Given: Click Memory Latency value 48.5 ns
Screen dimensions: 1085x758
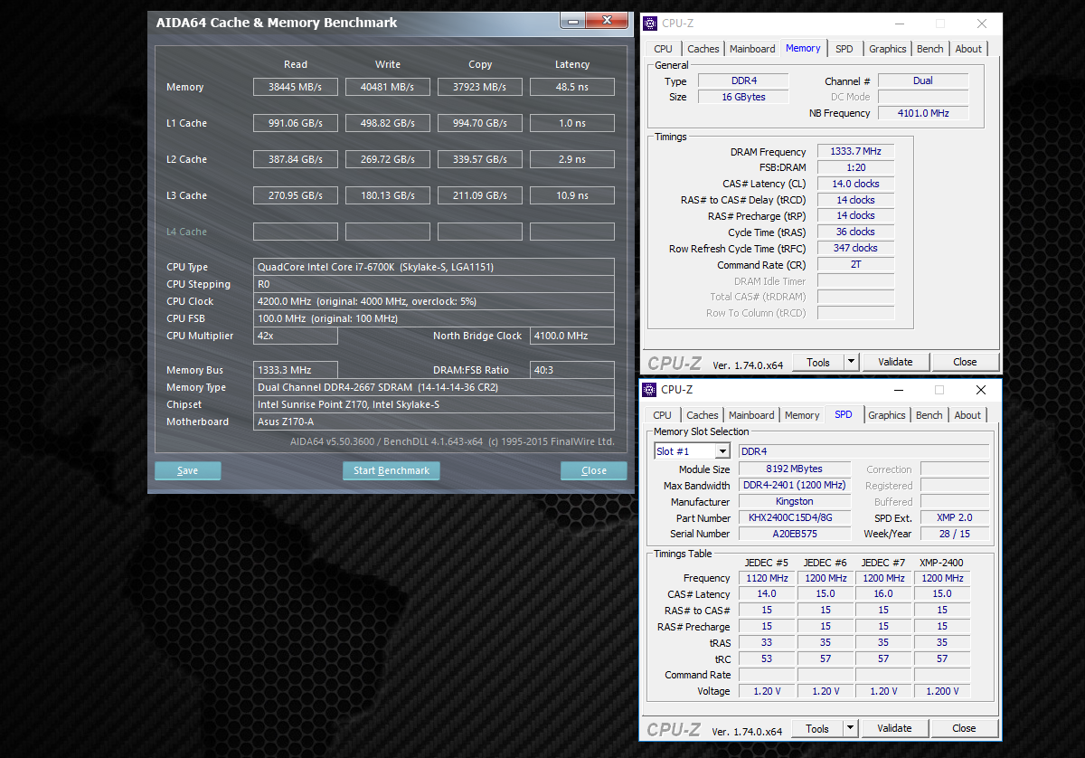Looking at the screenshot, I should click(x=572, y=87).
